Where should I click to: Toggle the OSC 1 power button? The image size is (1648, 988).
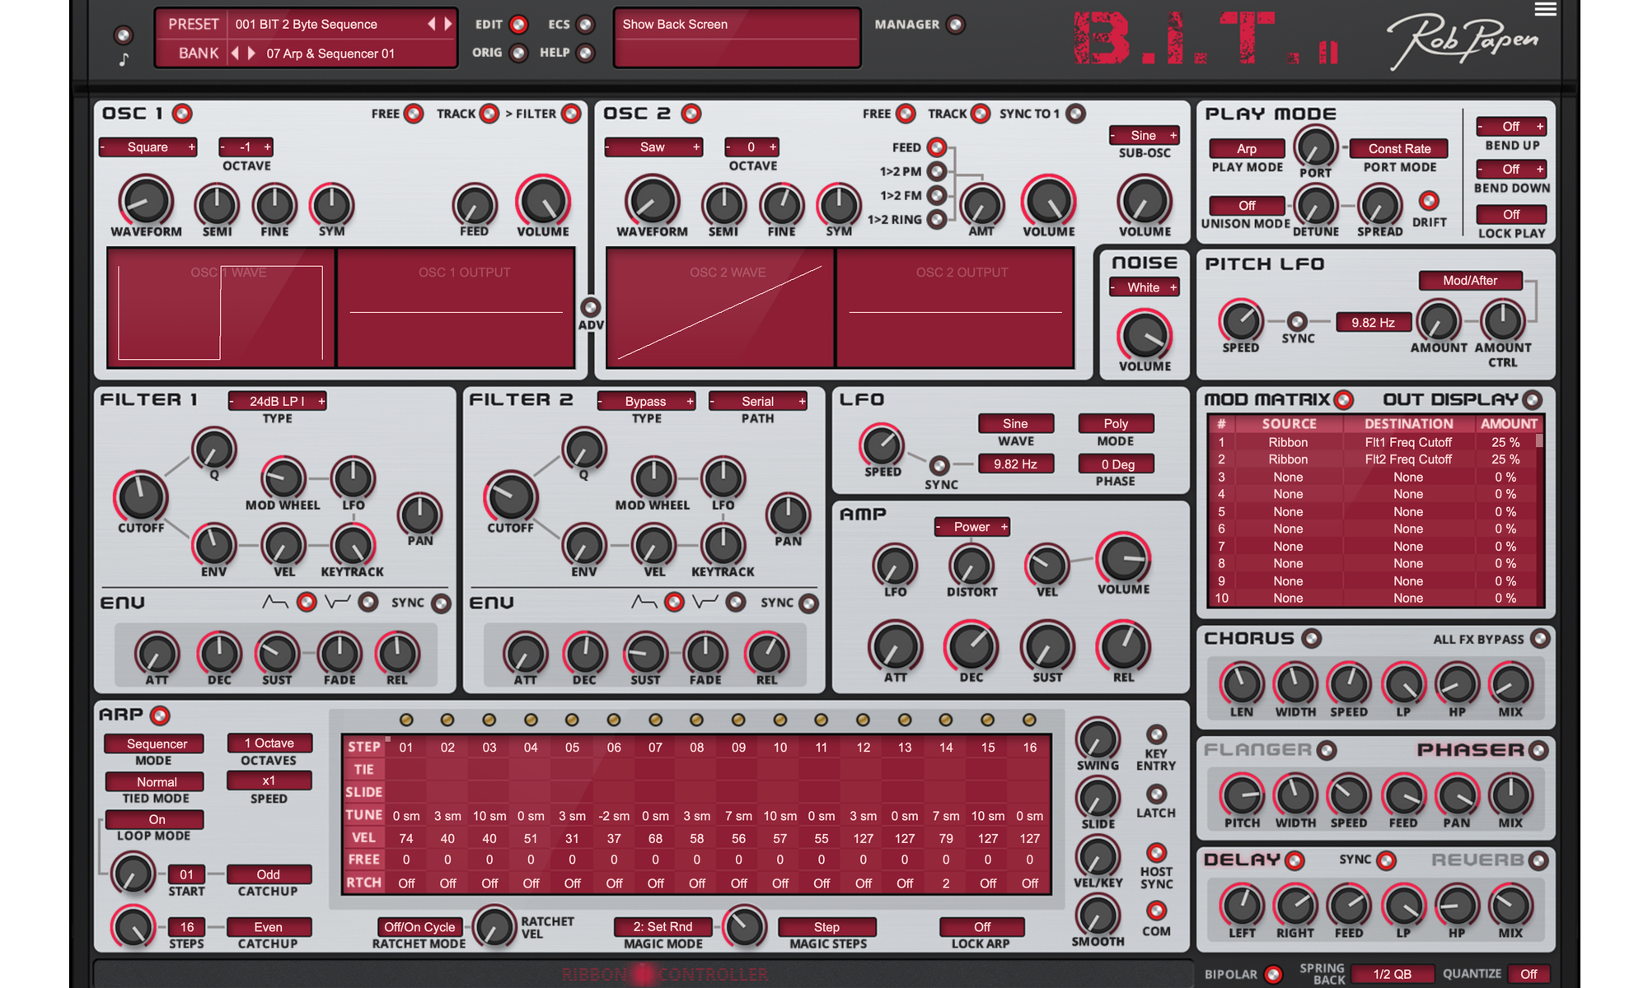tap(182, 114)
